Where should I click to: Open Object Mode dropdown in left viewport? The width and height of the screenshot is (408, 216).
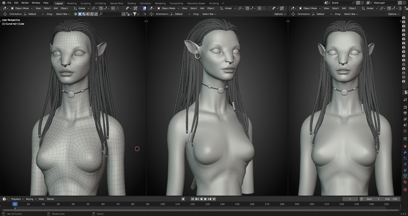point(21,8)
